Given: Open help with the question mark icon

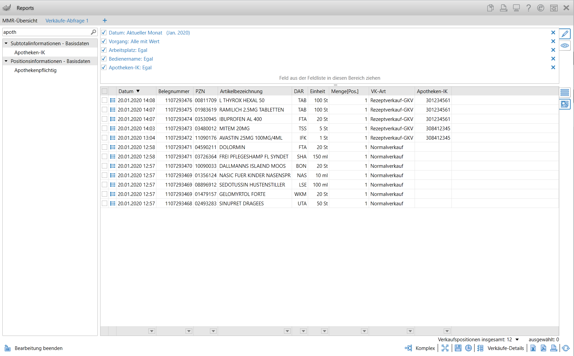Looking at the screenshot, I should [528, 8].
